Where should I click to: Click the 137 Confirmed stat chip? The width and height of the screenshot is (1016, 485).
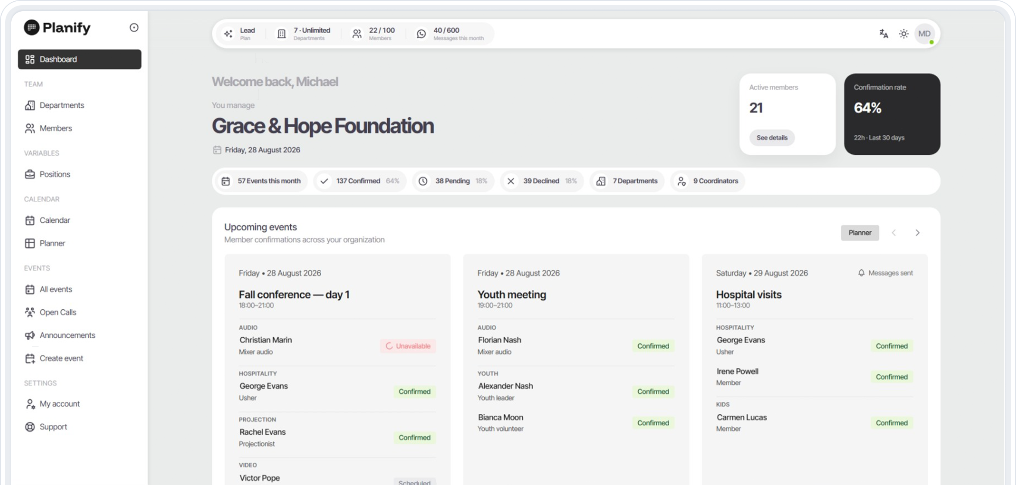(360, 181)
